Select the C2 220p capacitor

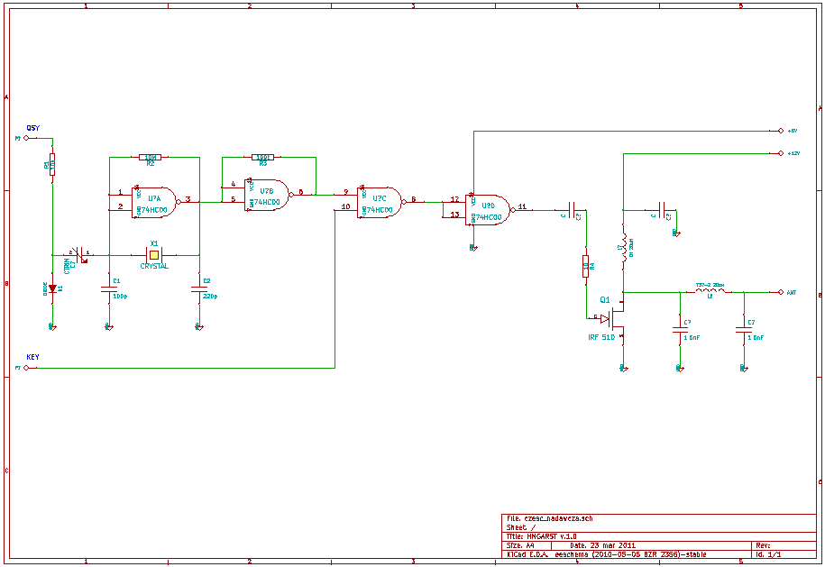pos(198,289)
